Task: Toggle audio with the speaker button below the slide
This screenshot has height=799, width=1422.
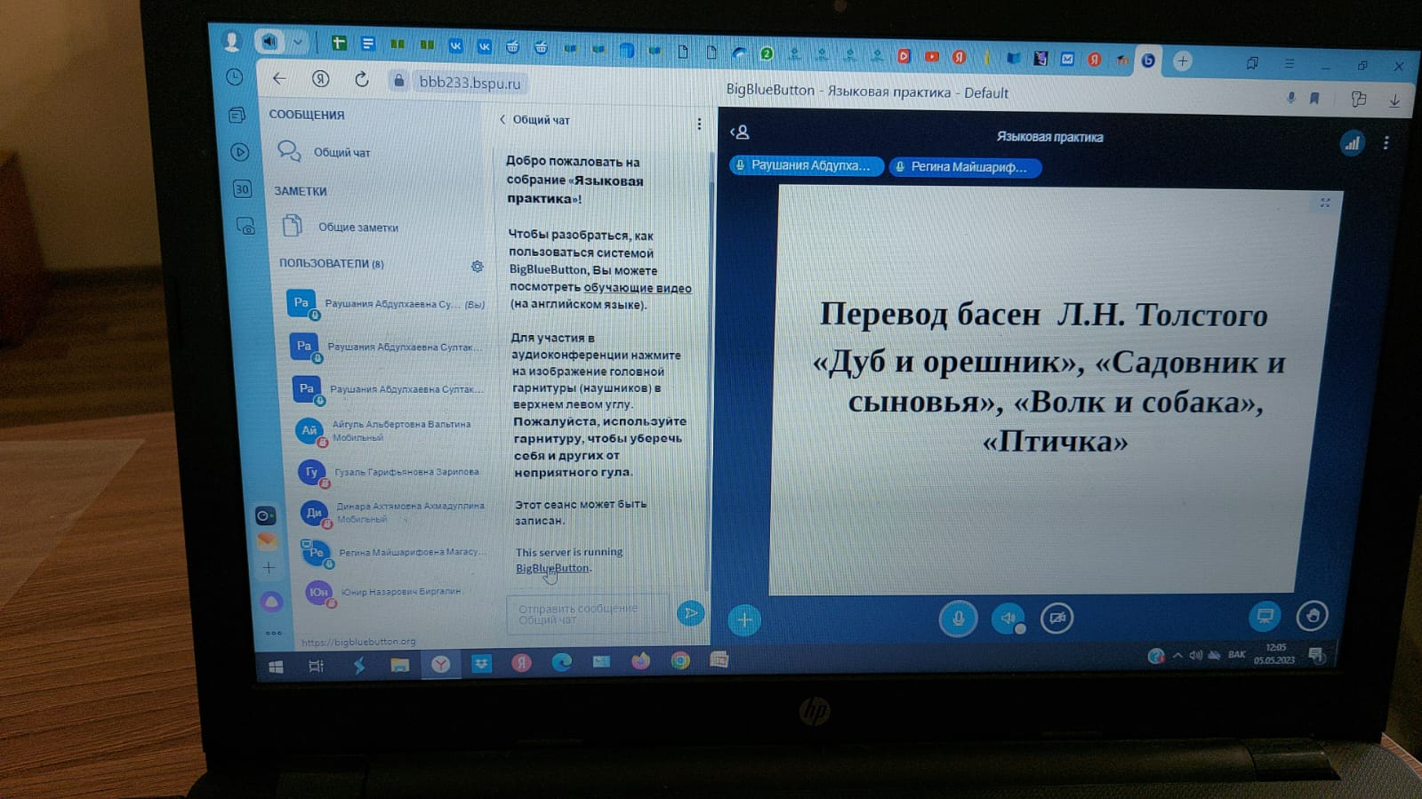Action: coord(1008,618)
